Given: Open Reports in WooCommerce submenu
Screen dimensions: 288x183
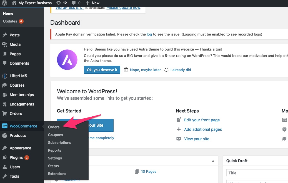Looking at the screenshot, I should tap(54, 151).
